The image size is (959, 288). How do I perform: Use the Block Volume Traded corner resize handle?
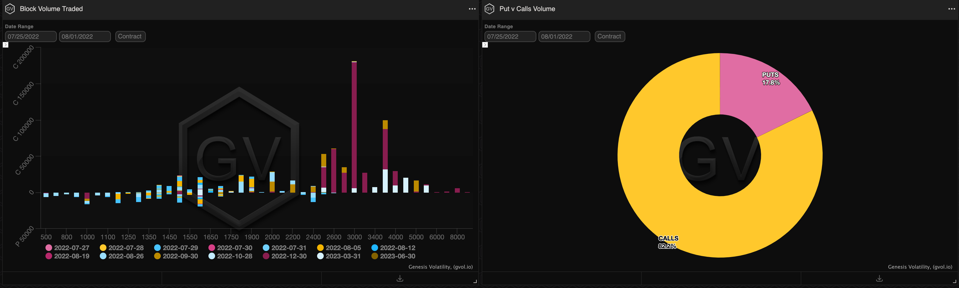tap(475, 282)
